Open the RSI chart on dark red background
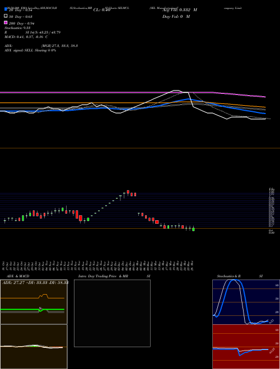The height and width of the screenshot is (369, 280). pos(246,347)
